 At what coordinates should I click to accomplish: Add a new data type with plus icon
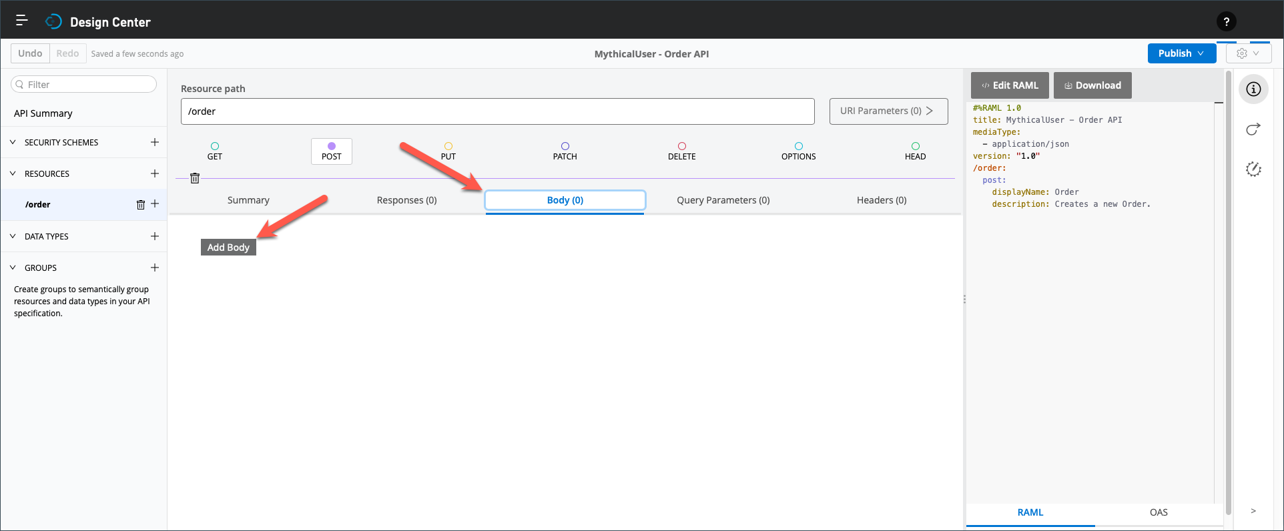(155, 236)
